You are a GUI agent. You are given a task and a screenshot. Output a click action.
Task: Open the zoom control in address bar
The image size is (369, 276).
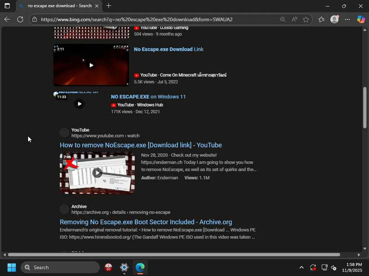click(x=283, y=19)
